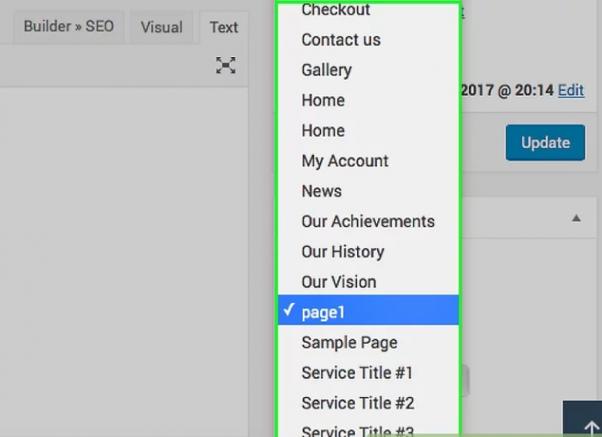
Task: Pick the Gallery option
Action: [326, 70]
